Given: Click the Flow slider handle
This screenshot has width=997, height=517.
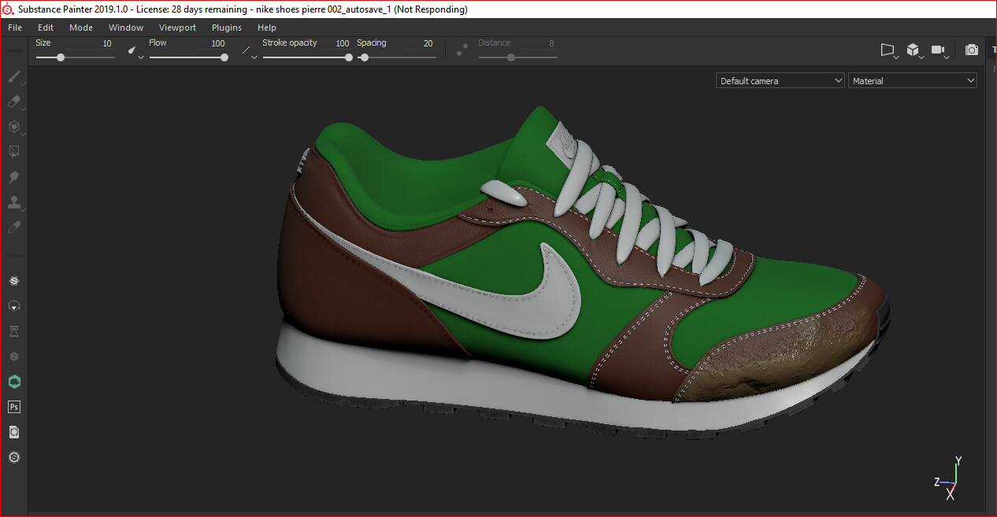Looking at the screenshot, I should click(224, 57).
